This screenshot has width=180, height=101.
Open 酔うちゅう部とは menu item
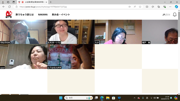24,15
